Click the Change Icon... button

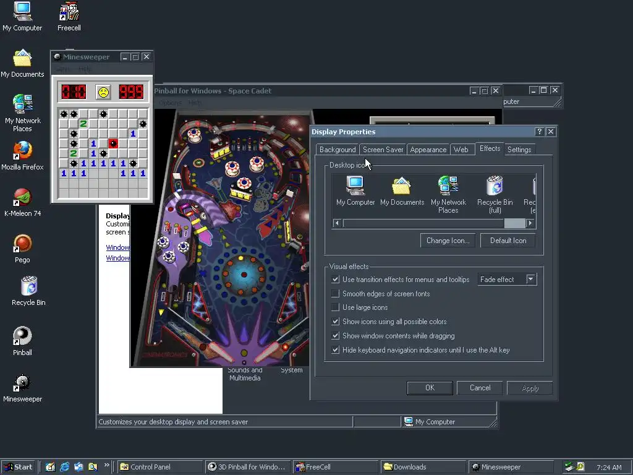pos(448,241)
